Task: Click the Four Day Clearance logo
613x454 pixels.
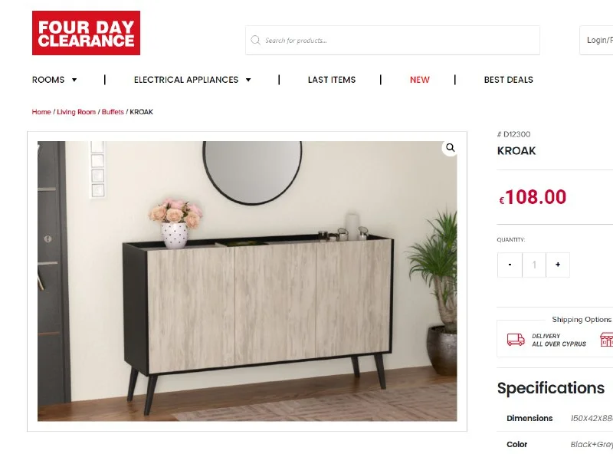Action: (86, 33)
